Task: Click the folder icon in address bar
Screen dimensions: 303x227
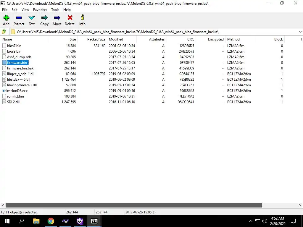Action: pos(13,32)
